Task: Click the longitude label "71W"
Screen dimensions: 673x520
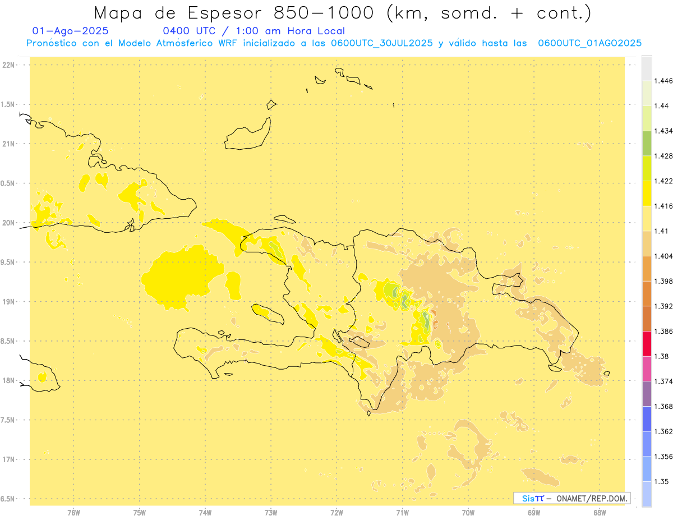Action: click(x=402, y=513)
